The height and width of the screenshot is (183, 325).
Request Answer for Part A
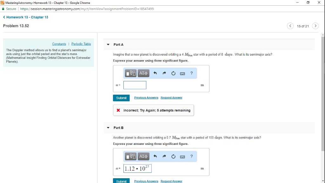tap(171, 98)
